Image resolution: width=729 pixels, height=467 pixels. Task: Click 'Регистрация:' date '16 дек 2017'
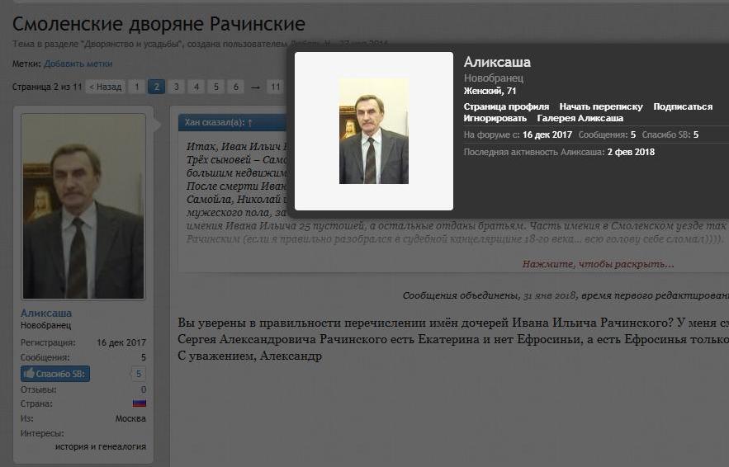(121, 342)
